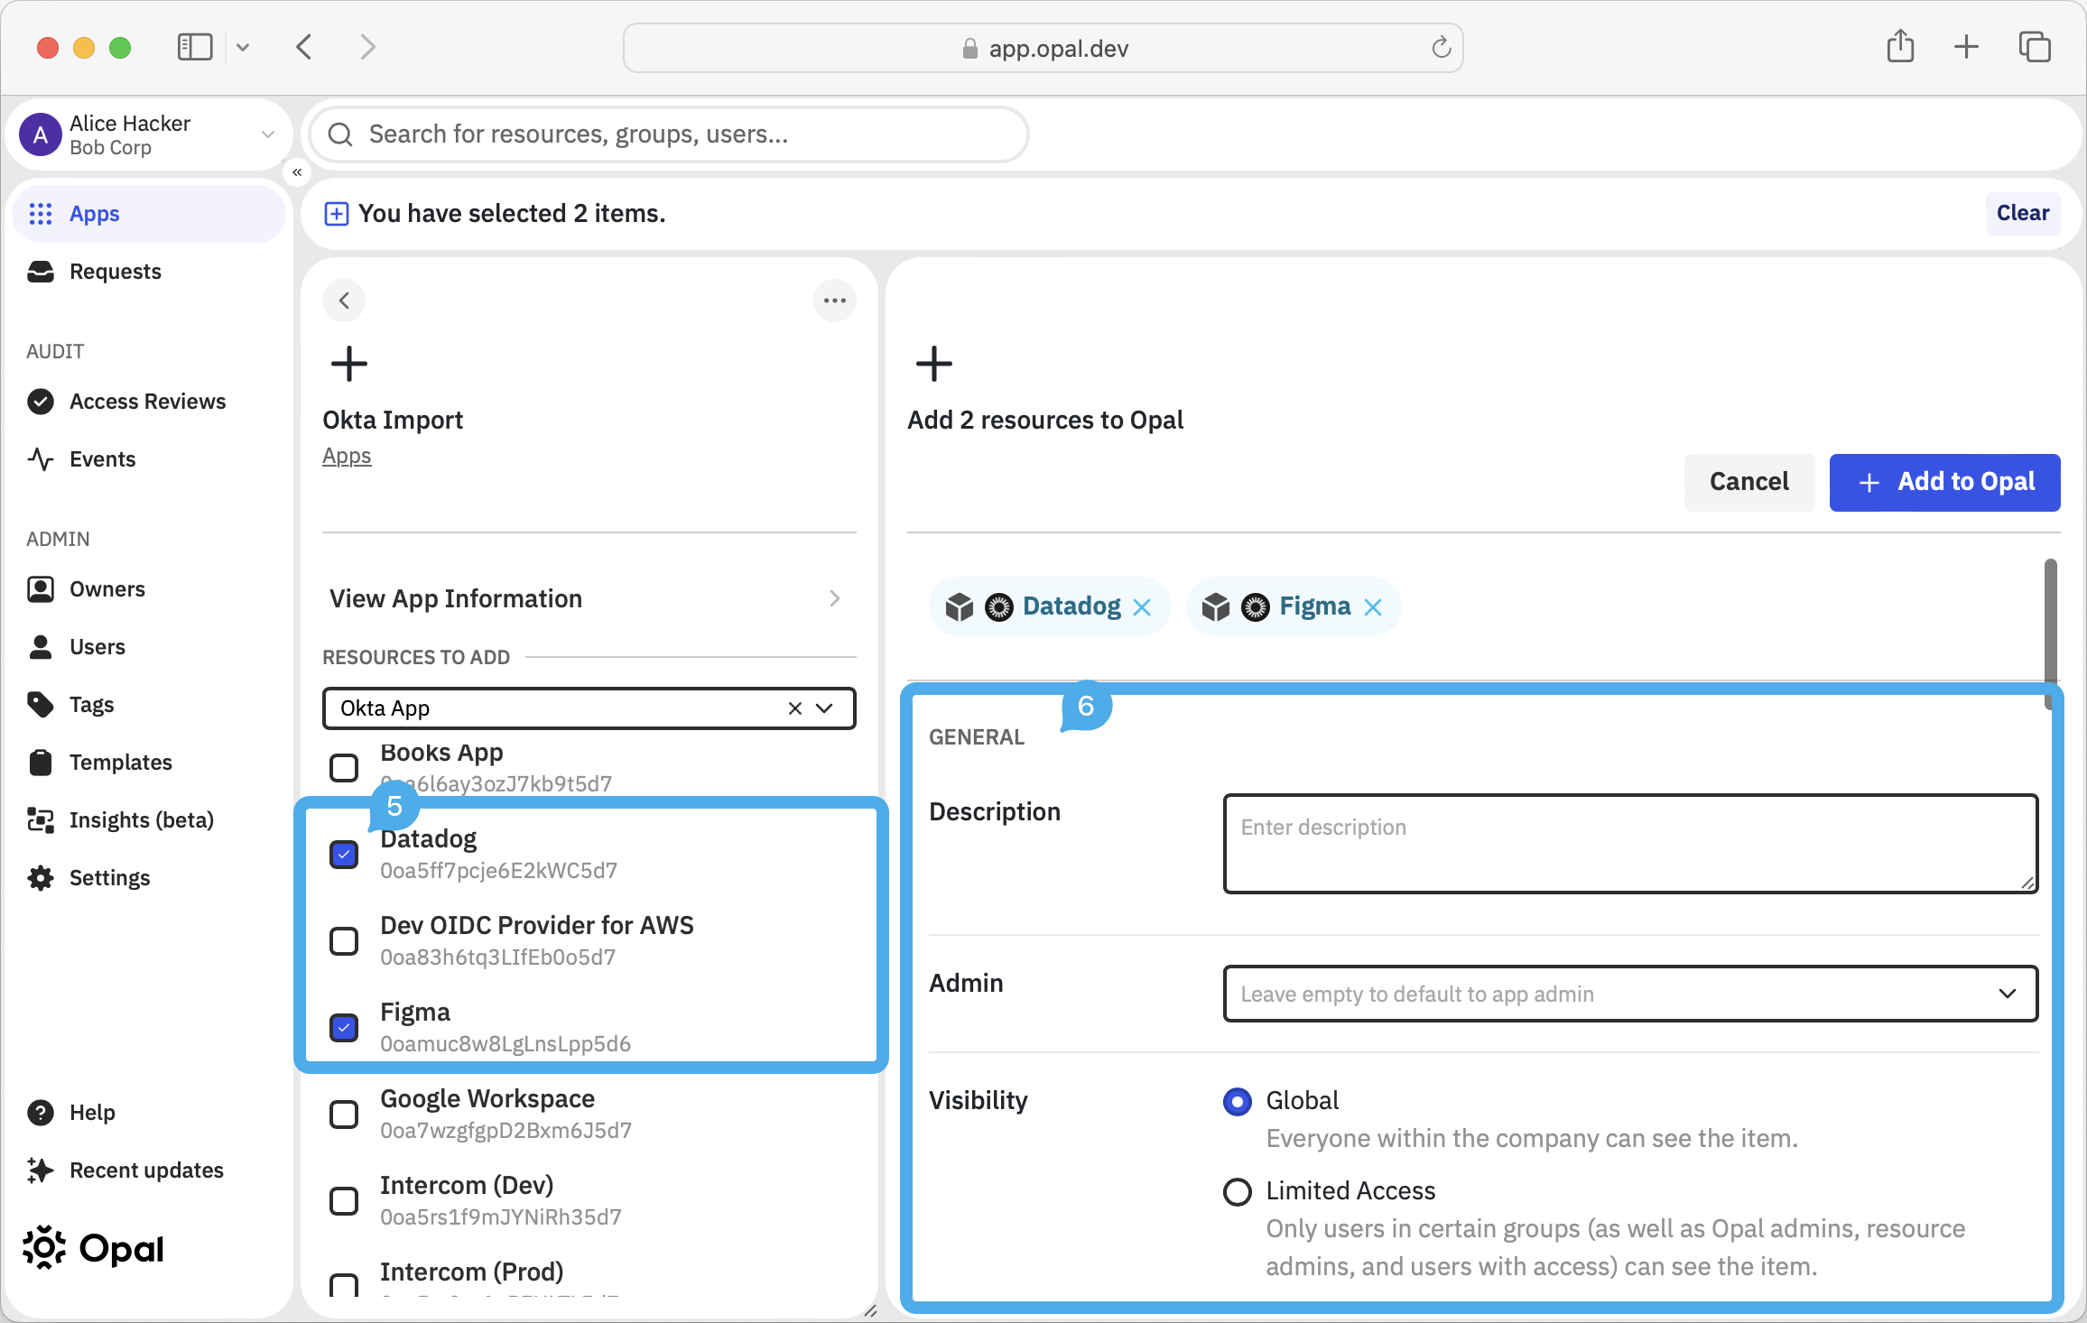The width and height of the screenshot is (2087, 1323).
Task: Go forward in browser history
Action: [x=367, y=47]
